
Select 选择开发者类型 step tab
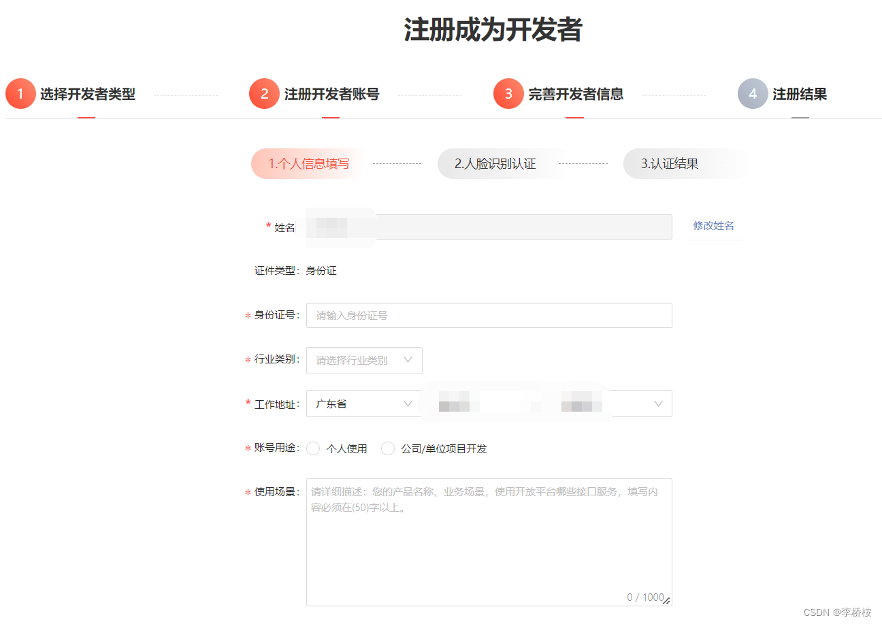88,95
